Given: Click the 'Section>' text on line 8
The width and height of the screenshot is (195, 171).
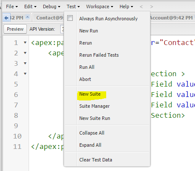Looking at the screenshot, I should click(x=168, y=115).
